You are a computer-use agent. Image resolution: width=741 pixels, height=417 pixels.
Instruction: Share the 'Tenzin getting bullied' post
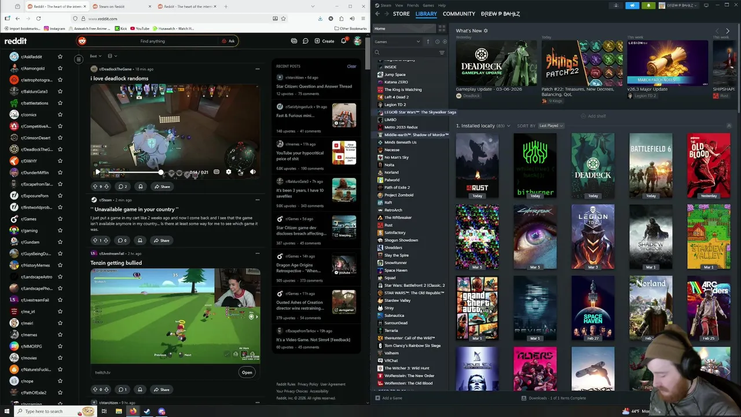162,389
